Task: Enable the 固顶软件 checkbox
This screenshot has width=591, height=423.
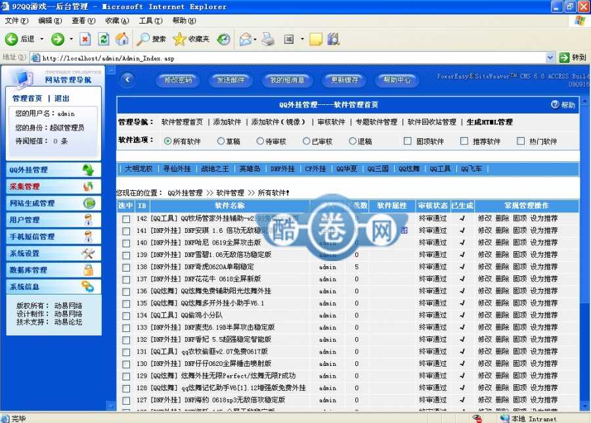Action: [407, 141]
